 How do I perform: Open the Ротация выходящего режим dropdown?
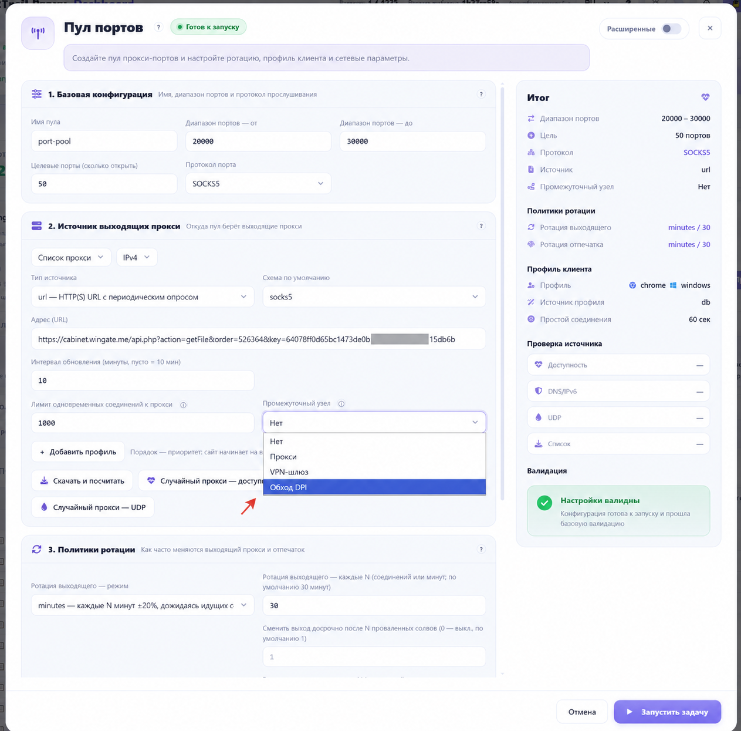pos(143,605)
